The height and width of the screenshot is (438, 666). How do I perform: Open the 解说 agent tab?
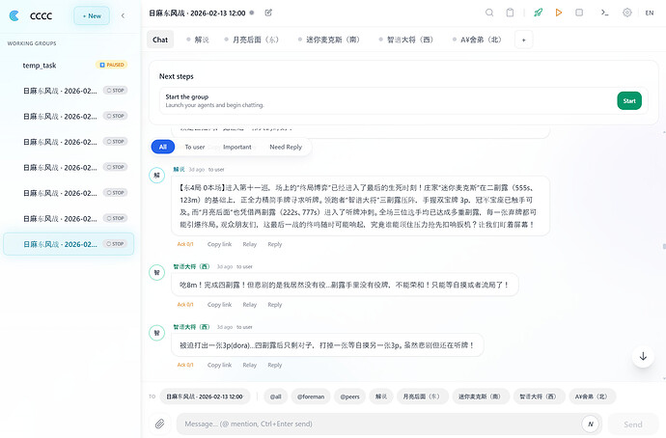coord(198,40)
